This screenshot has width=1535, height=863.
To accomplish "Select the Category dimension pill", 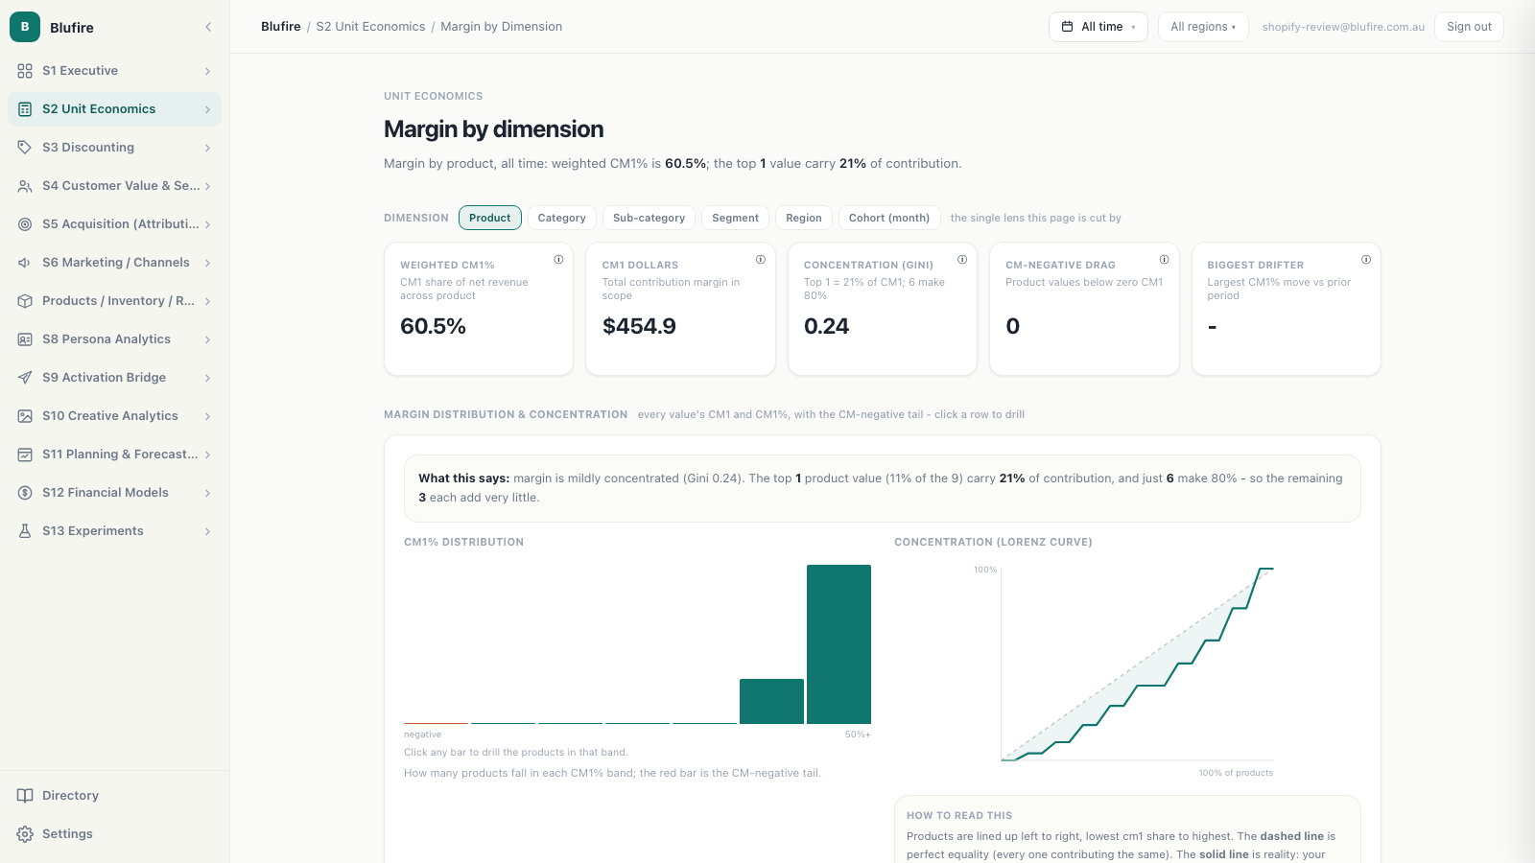I will pyautogui.click(x=562, y=218).
